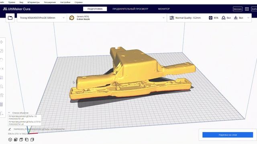Viewport: 257px width, 144px height.
Task: Collapse the object list chevron
Action: point(9,113)
